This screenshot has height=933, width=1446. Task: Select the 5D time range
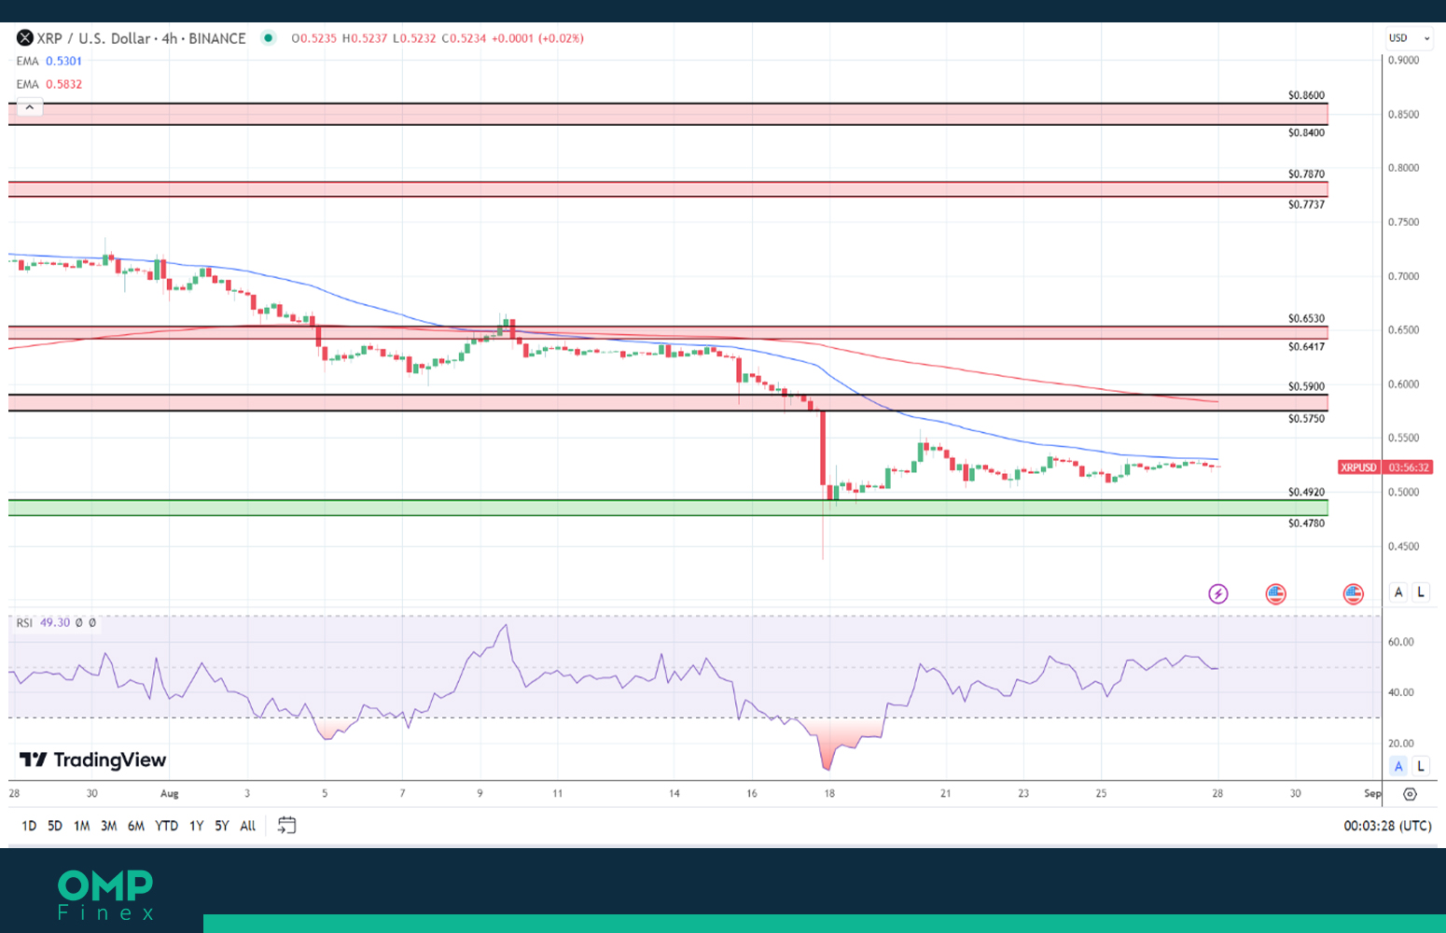click(55, 826)
